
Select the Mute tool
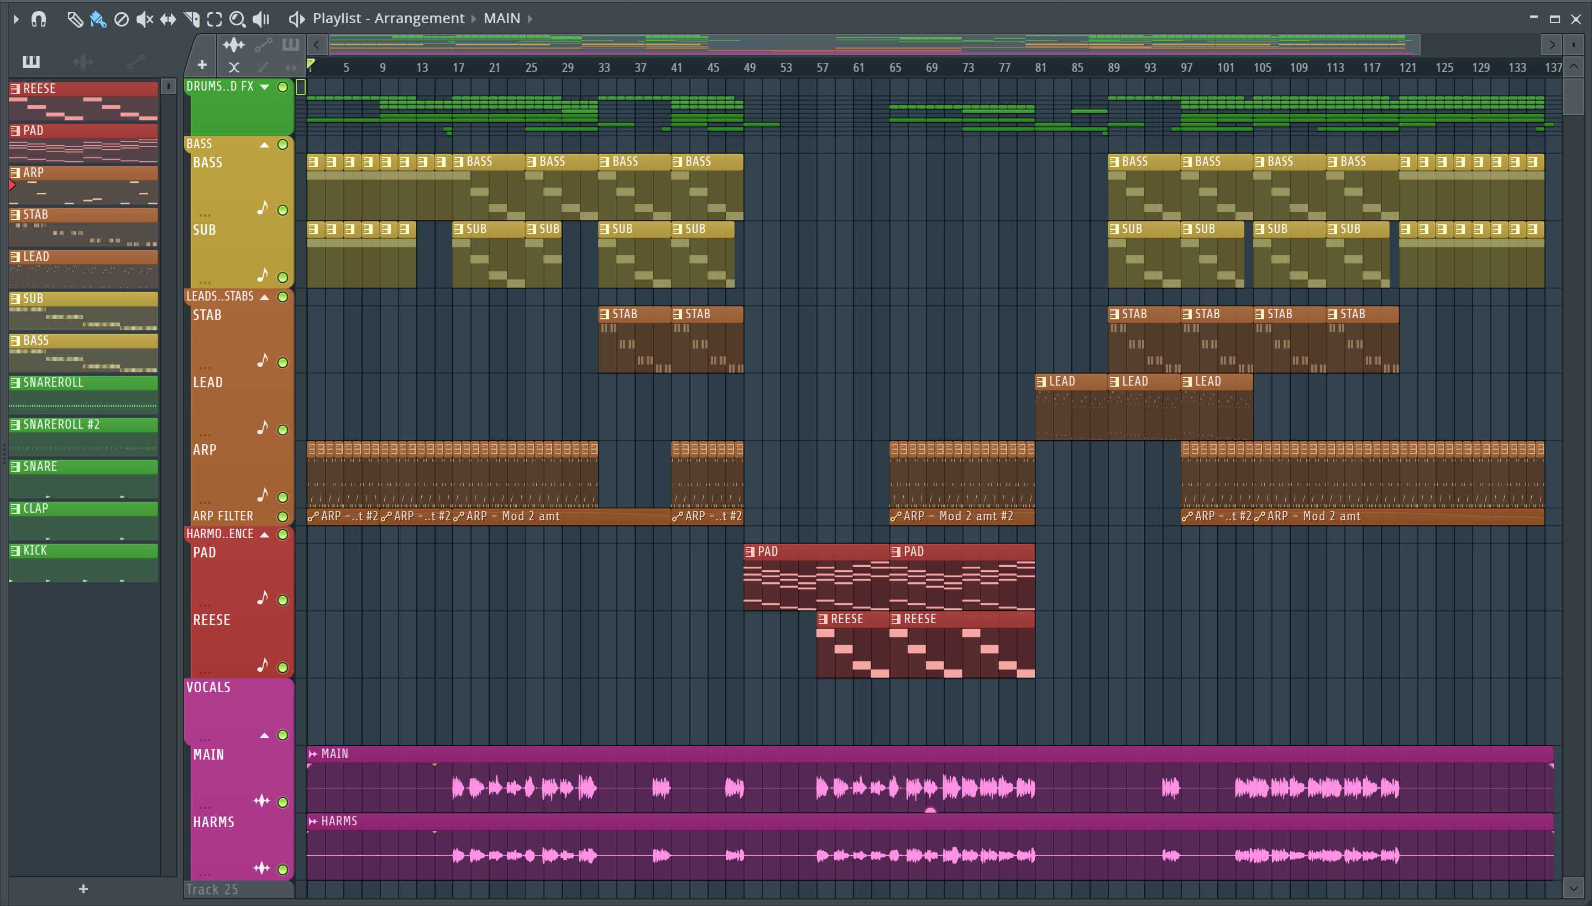144,19
